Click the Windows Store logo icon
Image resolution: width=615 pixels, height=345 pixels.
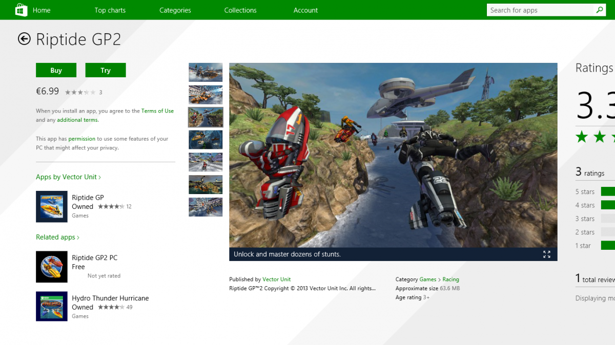pyautogui.click(x=20, y=10)
